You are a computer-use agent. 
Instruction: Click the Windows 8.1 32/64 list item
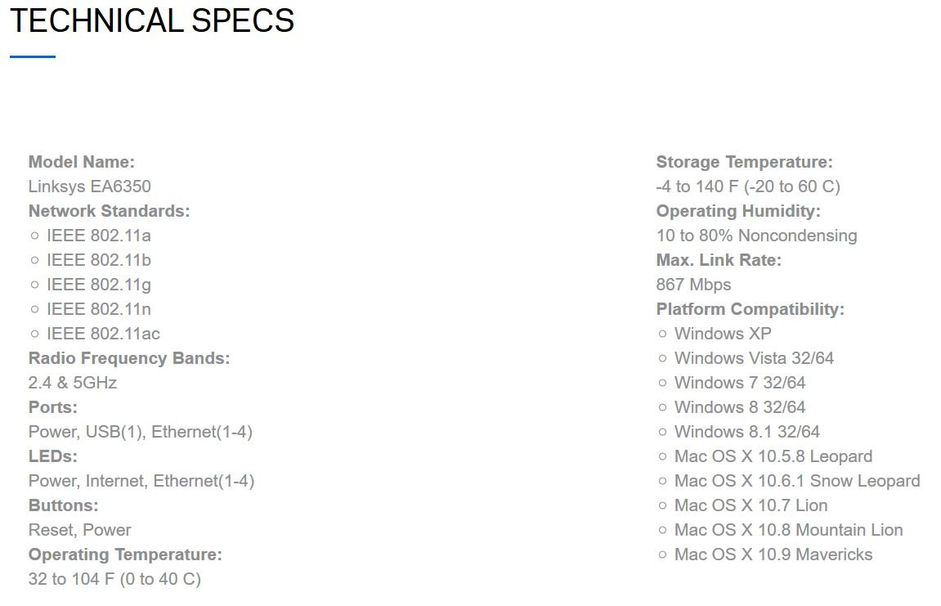coord(746,432)
